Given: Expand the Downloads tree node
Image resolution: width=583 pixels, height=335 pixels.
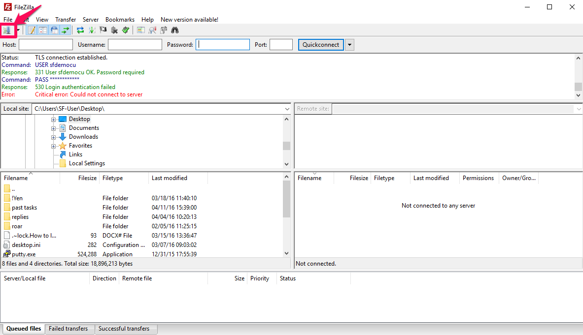Looking at the screenshot, I should (54, 137).
